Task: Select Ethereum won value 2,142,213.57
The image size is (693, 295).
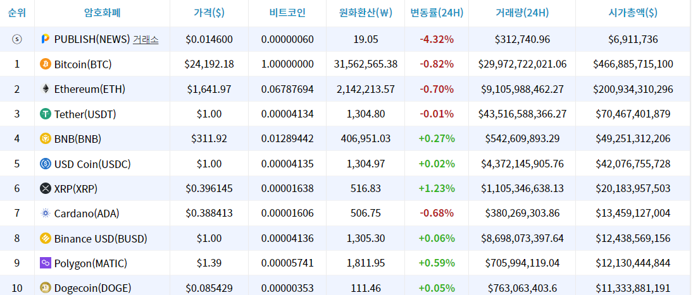Action: pos(366,89)
